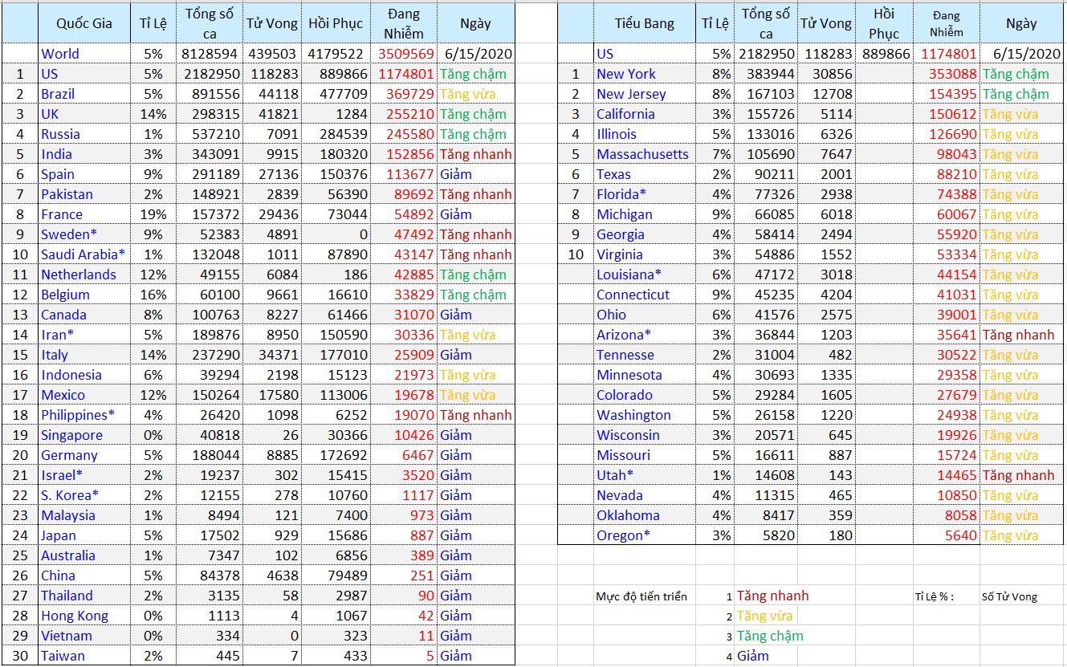Click the 'Số Tử Vong' legend label
The width and height of the screenshot is (1067, 667).
pyautogui.click(x=1009, y=596)
